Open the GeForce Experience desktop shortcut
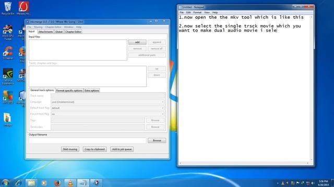 8,76
